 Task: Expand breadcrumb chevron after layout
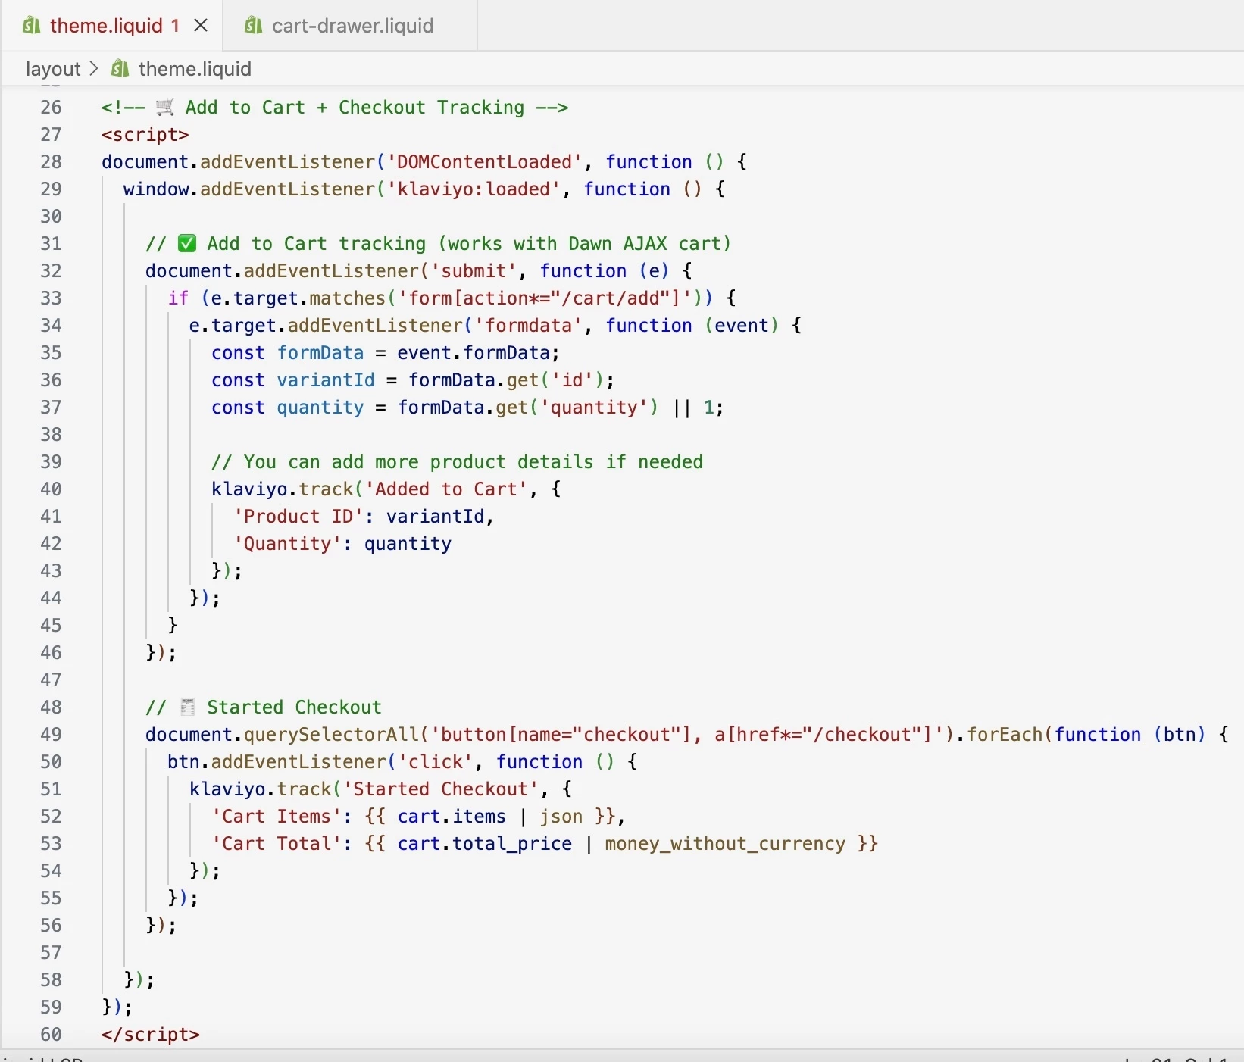click(x=95, y=69)
